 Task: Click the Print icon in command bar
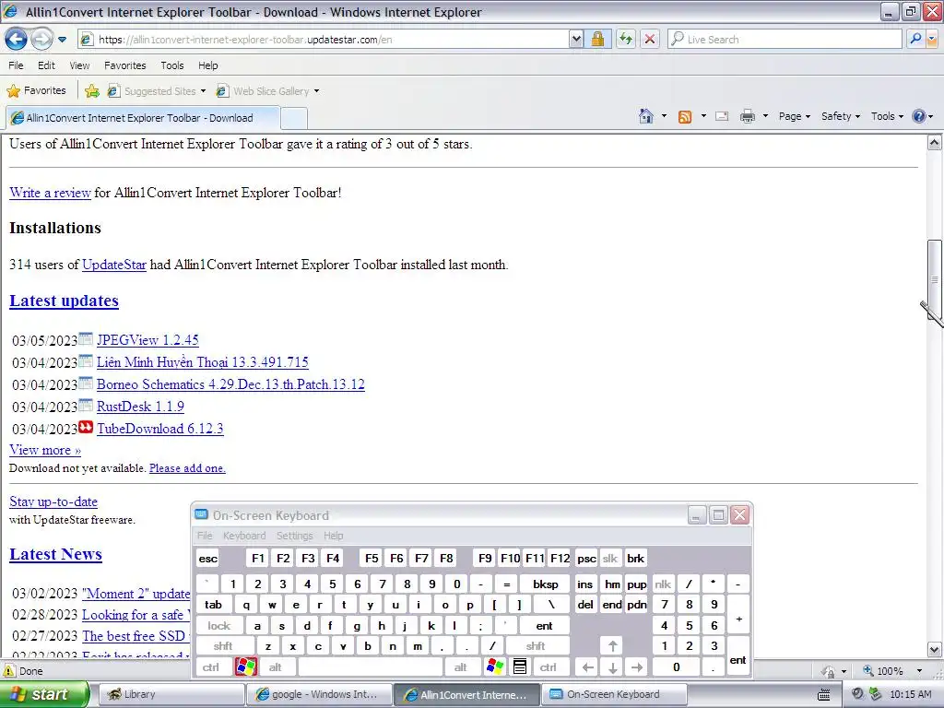[x=747, y=116]
